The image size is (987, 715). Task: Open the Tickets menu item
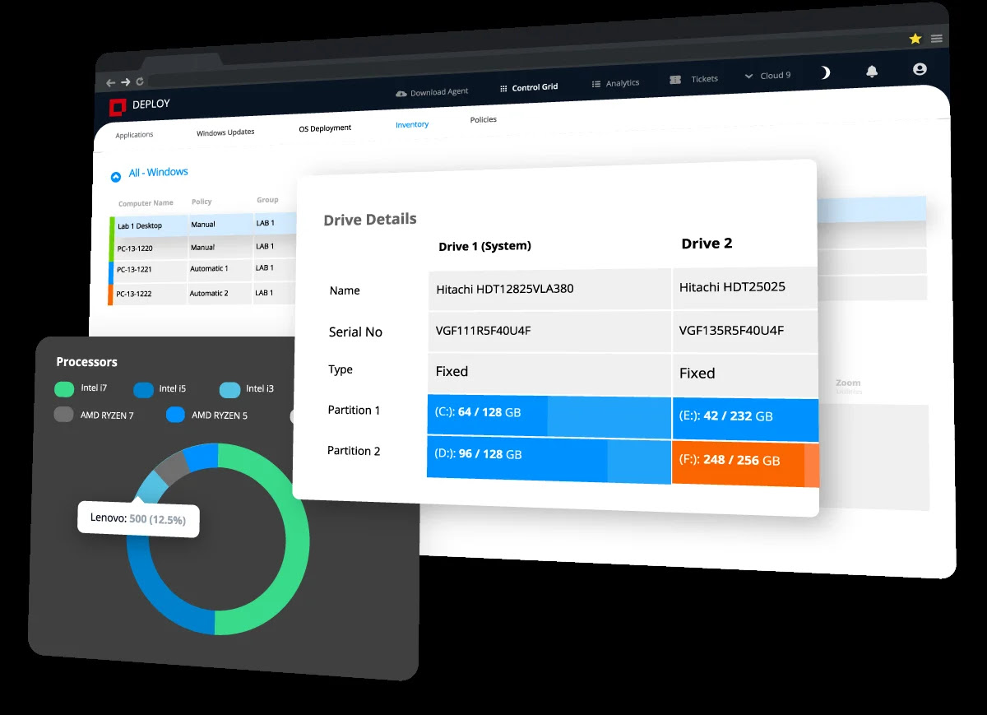(x=705, y=79)
